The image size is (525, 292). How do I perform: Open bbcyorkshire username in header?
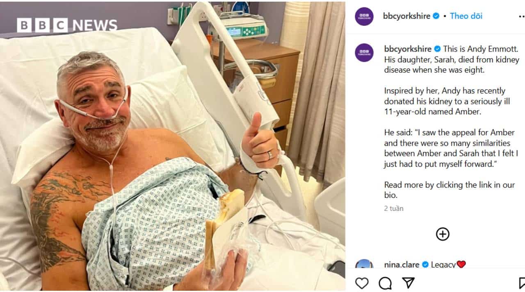point(406,16)
